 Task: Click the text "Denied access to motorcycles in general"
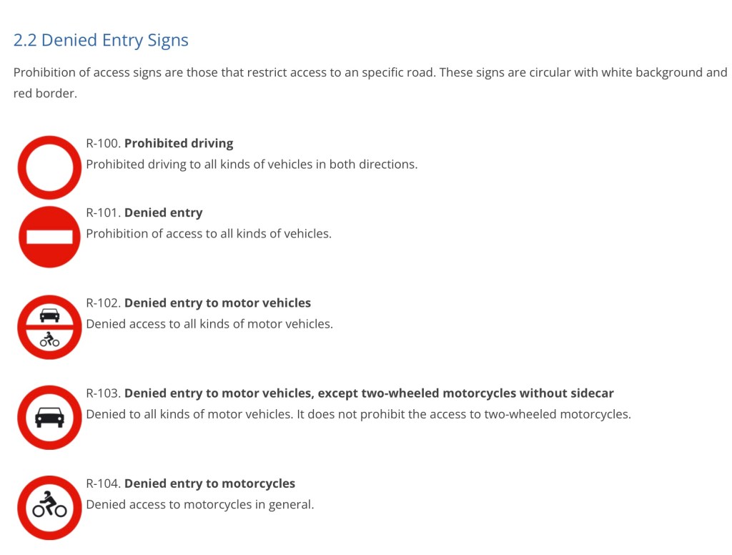[x=199, y=504]
